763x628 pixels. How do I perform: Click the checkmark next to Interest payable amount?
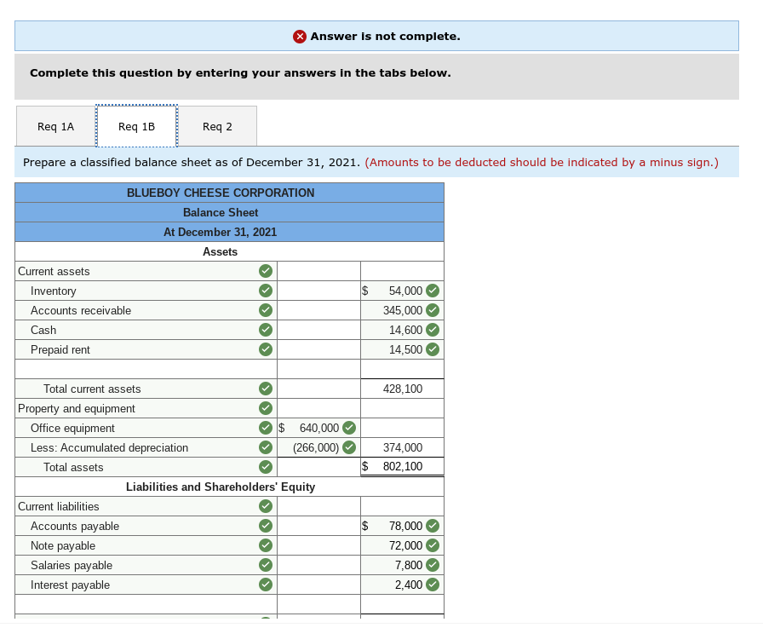[432, 585]
